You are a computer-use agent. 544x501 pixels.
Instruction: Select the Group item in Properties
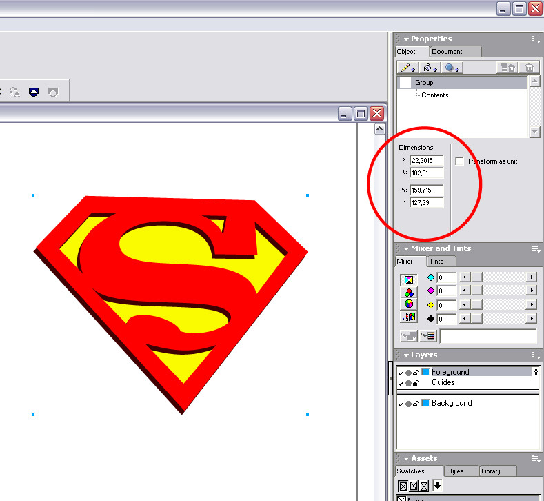coord(463,83)
